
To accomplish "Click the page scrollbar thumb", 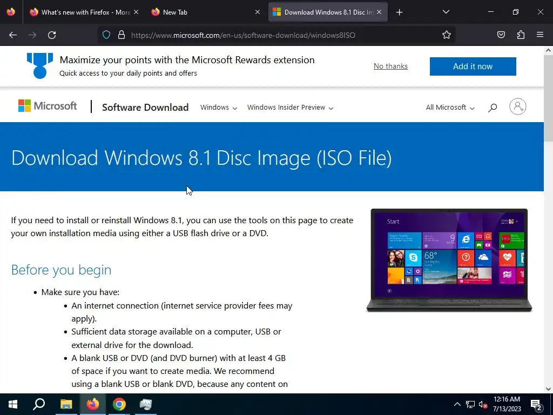I will pyautogui.click(x=548, y=98).
